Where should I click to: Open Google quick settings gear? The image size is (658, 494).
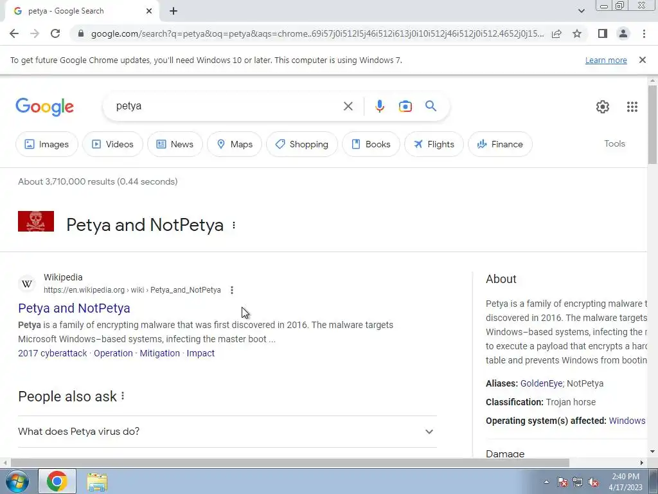click(x=603, y=107)
